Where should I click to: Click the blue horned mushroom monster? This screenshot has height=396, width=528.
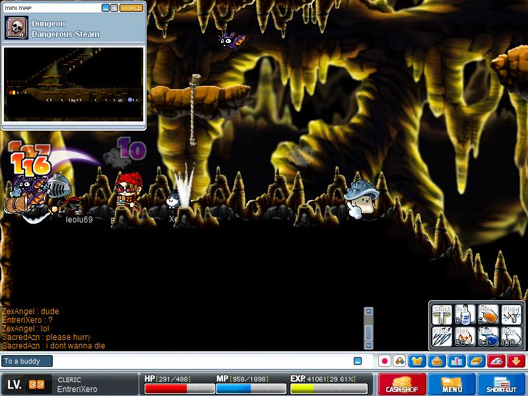click(x=361, y=199)
